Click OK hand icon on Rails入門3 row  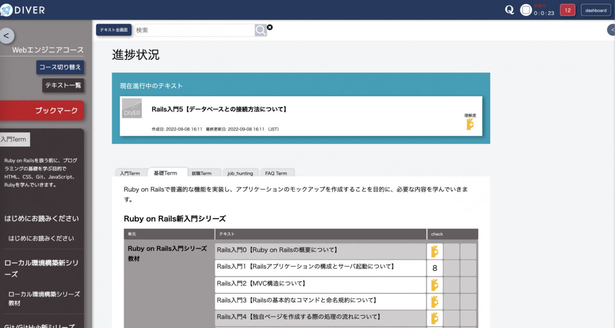click(x=435, y=302)
